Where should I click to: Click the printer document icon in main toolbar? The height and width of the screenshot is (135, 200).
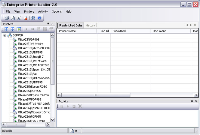click(x=13, y=18)
